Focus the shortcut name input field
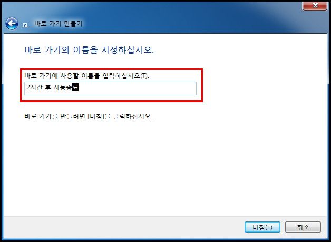The height and width of the screenshot is (242, 331). coord(110,88)
